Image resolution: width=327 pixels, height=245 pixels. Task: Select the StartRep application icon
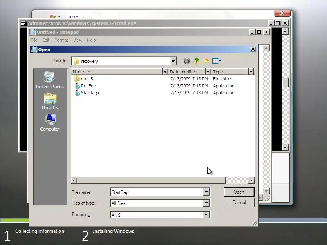tap(77, 93)
